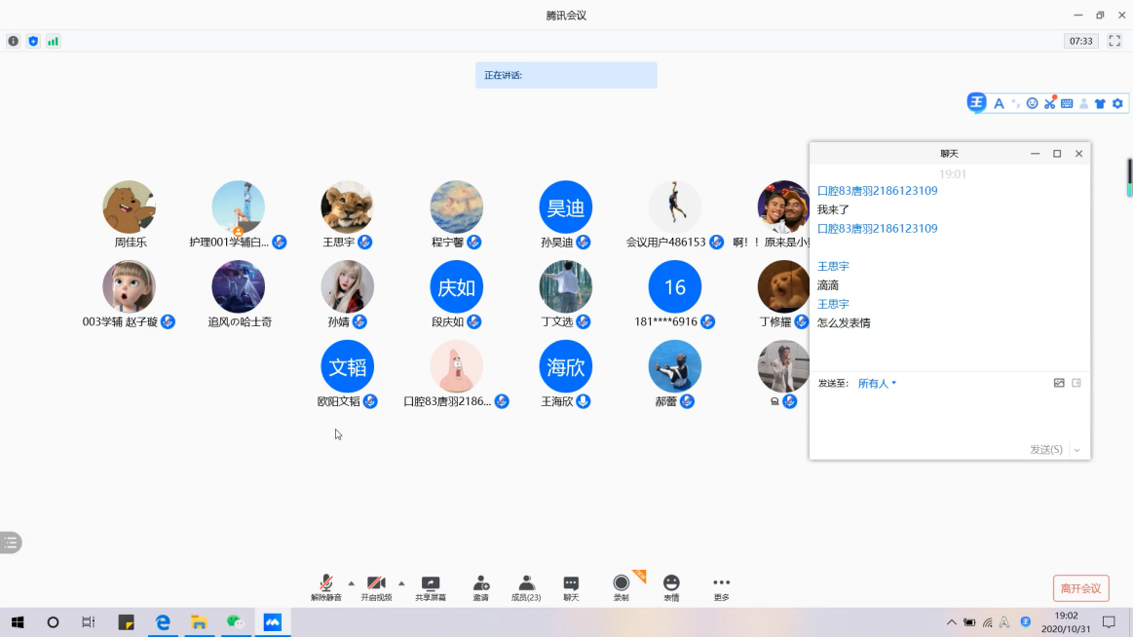Open the More options menu
The width and height of the screenshot is (1133, 637).
(x=721, y=588)
